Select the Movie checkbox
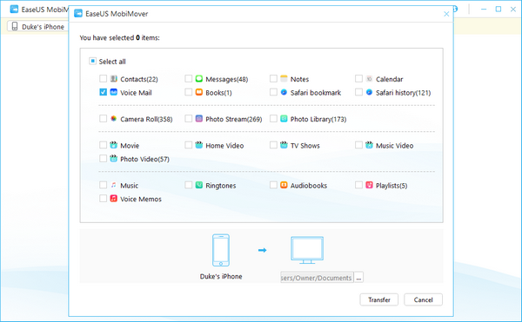The image size is (522, 322). [x=103, y=145]
